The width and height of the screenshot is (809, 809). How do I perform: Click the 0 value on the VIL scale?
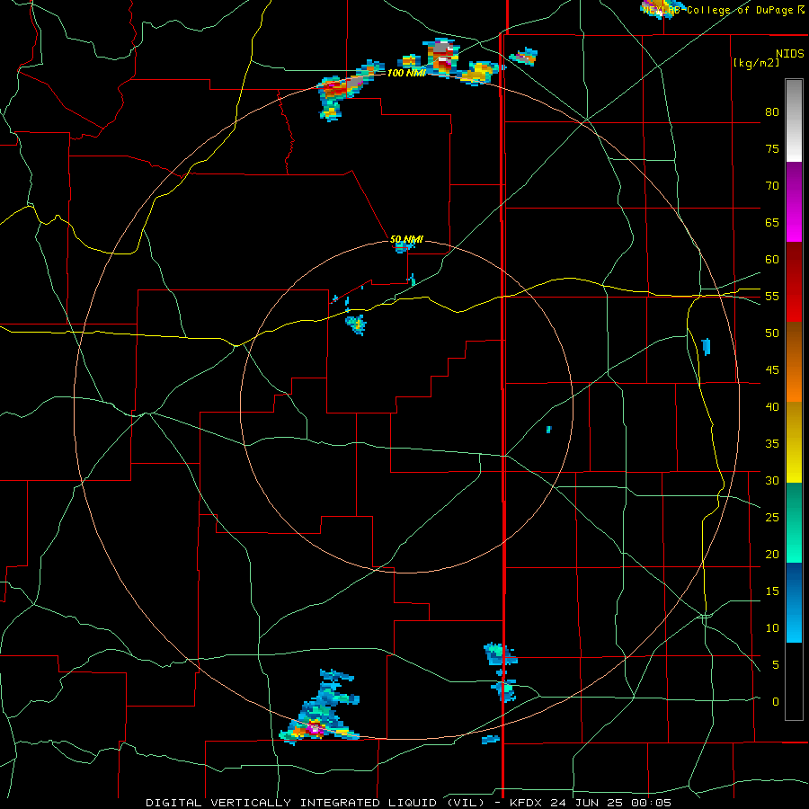click(776, 702)
